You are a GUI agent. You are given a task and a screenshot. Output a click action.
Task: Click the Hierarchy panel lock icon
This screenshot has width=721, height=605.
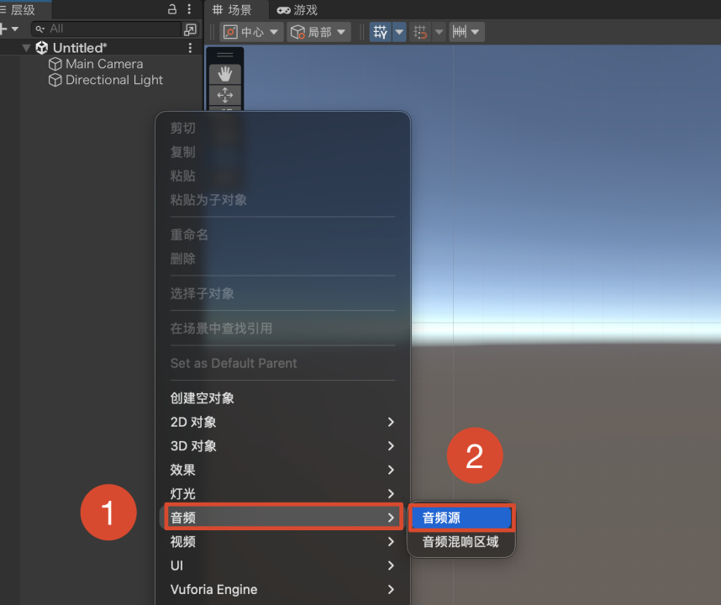click(172, 8)
